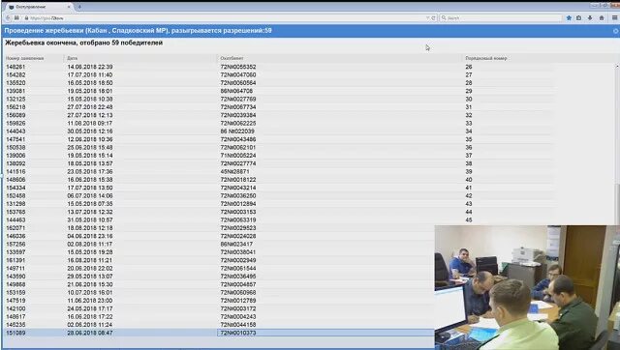Click the webcam video overlay of the office
The image size is (620, 350).
[x=527, y=287]
